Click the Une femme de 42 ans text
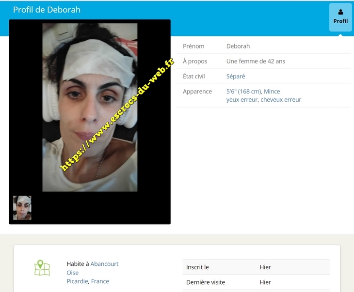This screenshot has width=354, height=292. (256, 61)
